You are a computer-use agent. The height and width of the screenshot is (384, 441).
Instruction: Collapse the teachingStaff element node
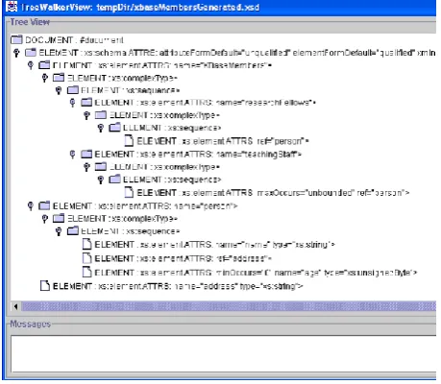click(72, 155)
